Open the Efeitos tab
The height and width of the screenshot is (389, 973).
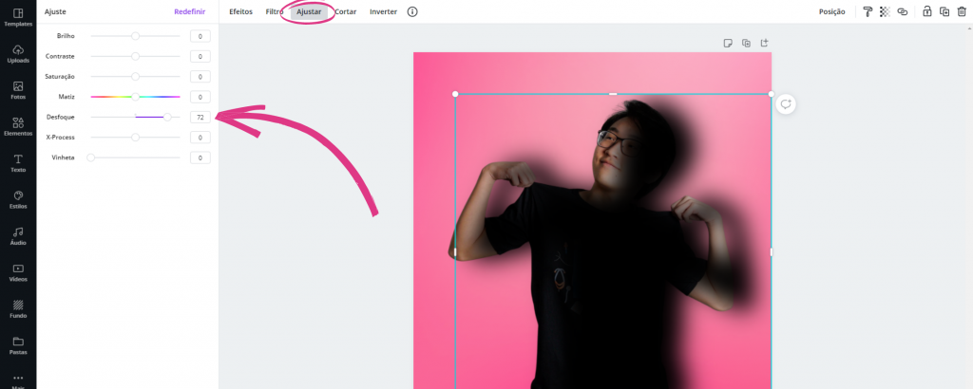coord(240,11)
